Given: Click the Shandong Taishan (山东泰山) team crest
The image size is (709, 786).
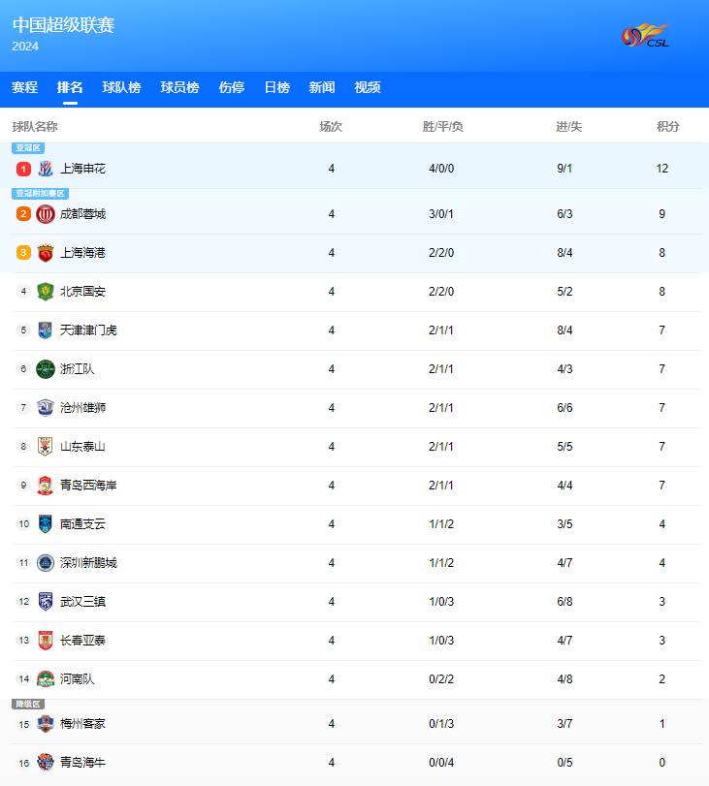Looking at the screenshot, I should tap(46, 447).
